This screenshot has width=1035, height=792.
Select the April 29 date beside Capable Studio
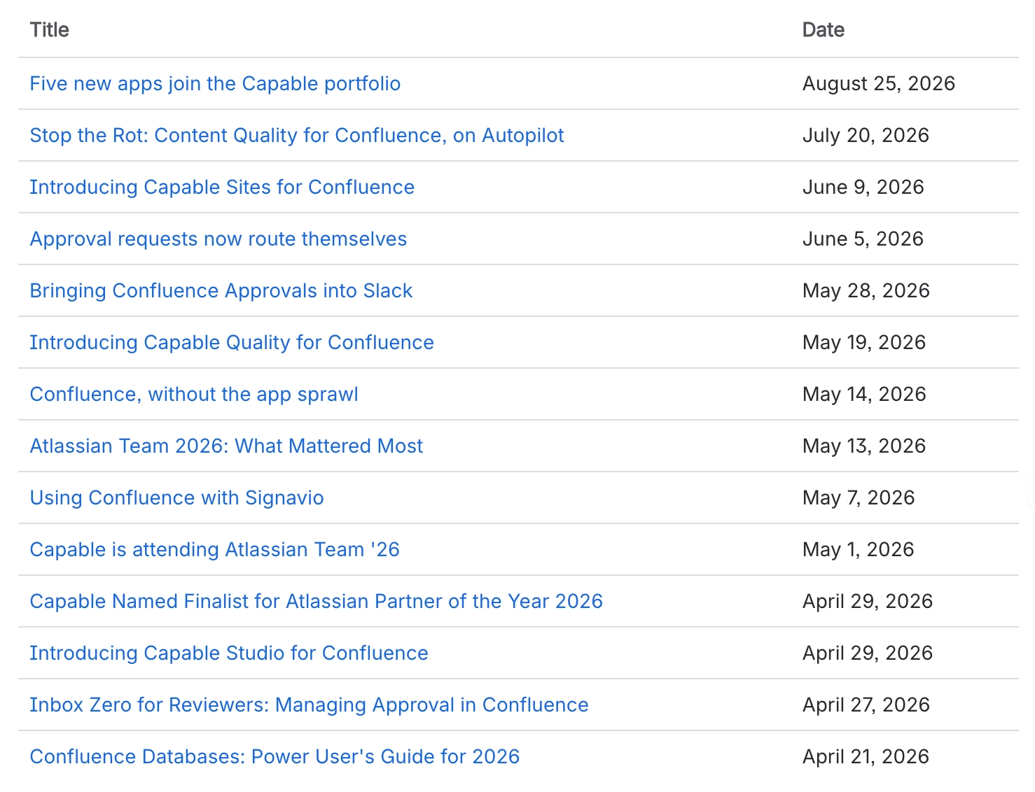pos(868,653)
